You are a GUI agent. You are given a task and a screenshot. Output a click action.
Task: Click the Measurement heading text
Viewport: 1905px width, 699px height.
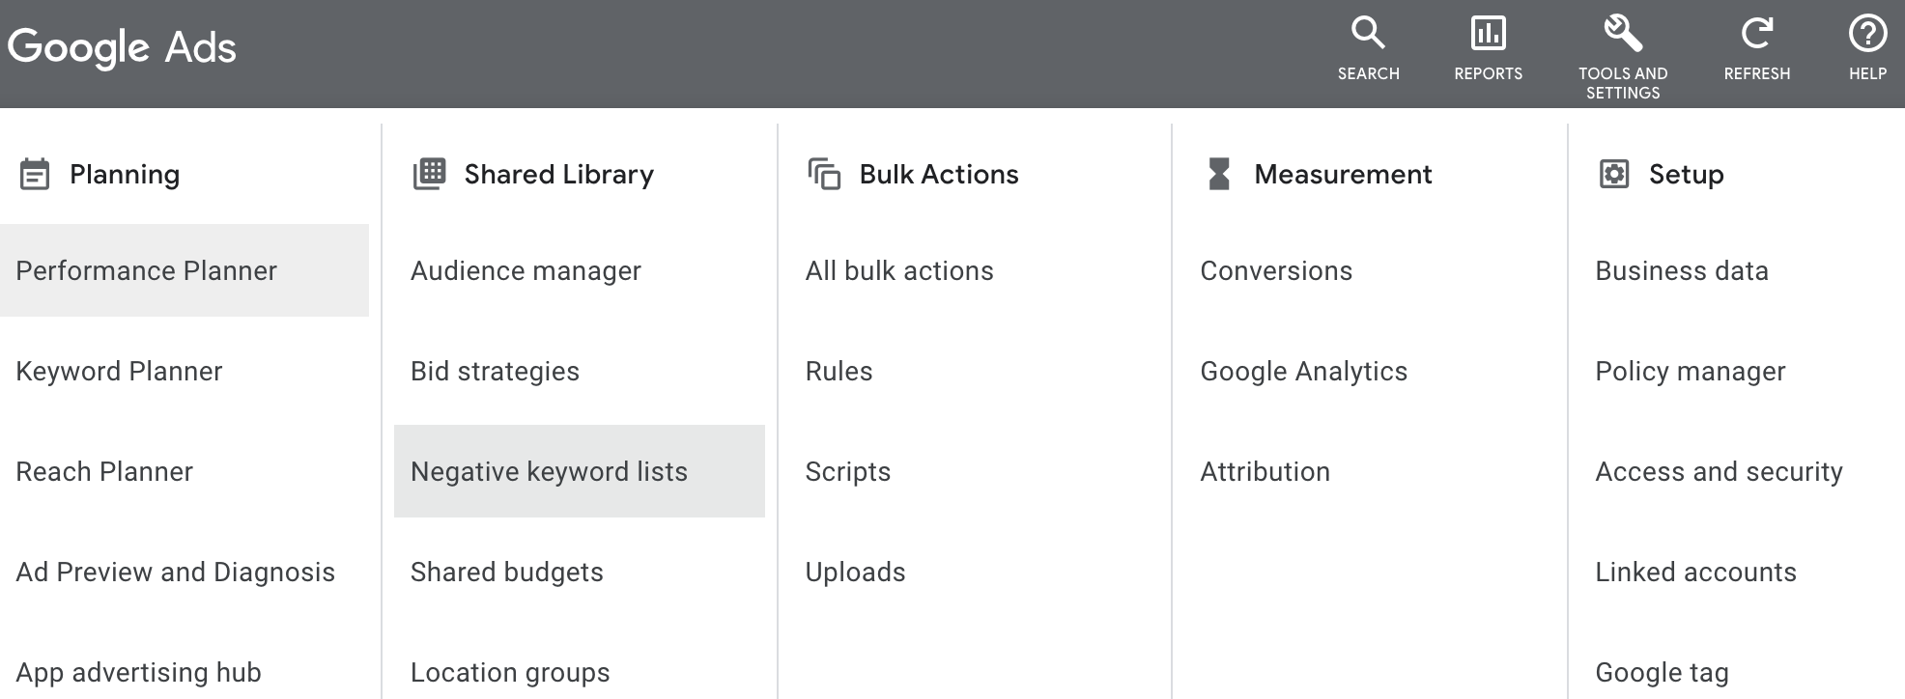point(1343,174)
